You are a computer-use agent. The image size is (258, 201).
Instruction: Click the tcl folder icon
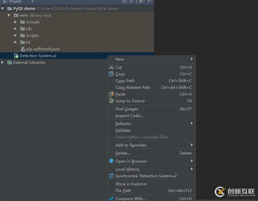click(x=23, y=42)
